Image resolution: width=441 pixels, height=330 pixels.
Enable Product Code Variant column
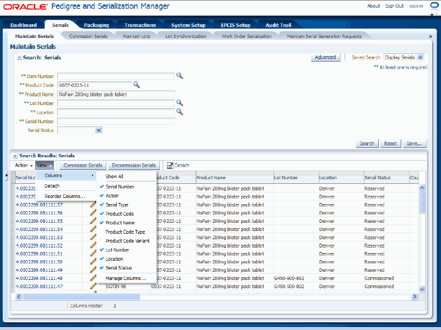127,241
